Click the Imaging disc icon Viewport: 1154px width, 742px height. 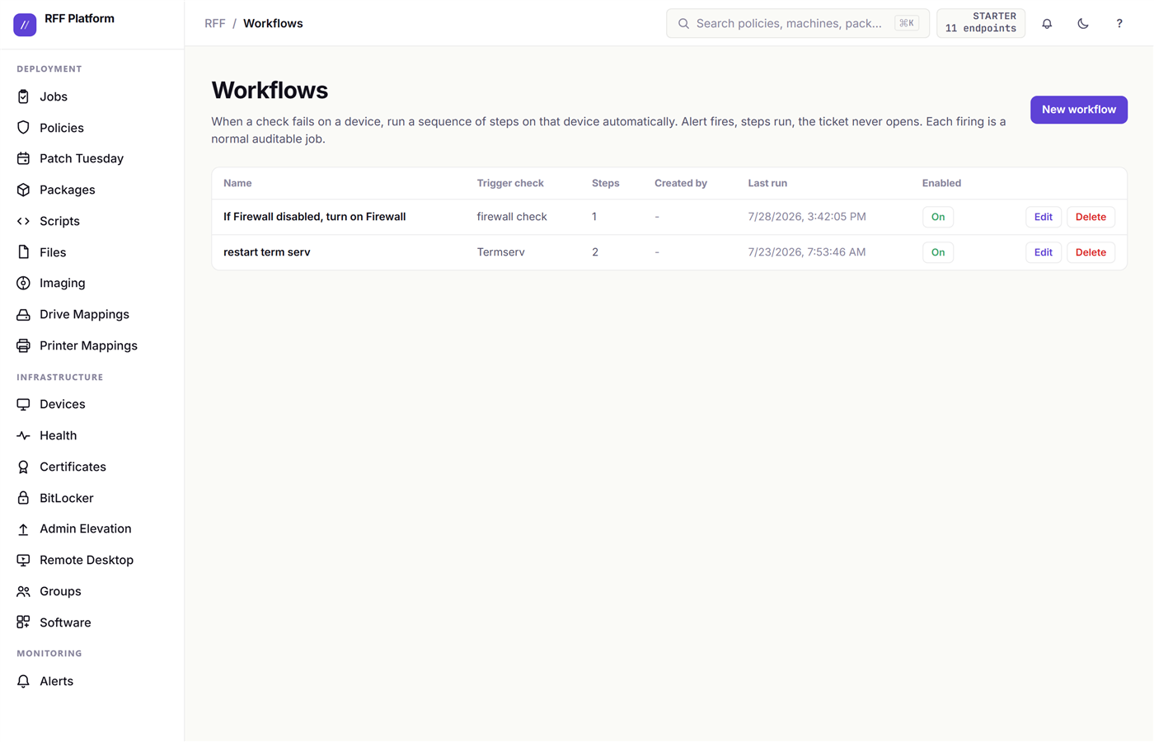pyautogui.click(x=23, y=283)
